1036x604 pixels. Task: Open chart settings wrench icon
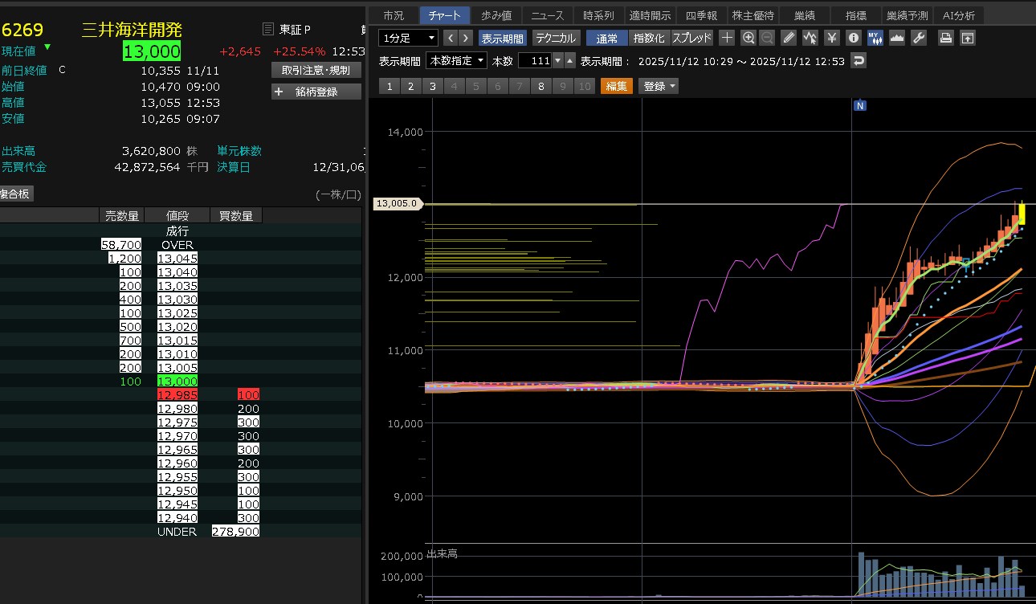point(919,38)
